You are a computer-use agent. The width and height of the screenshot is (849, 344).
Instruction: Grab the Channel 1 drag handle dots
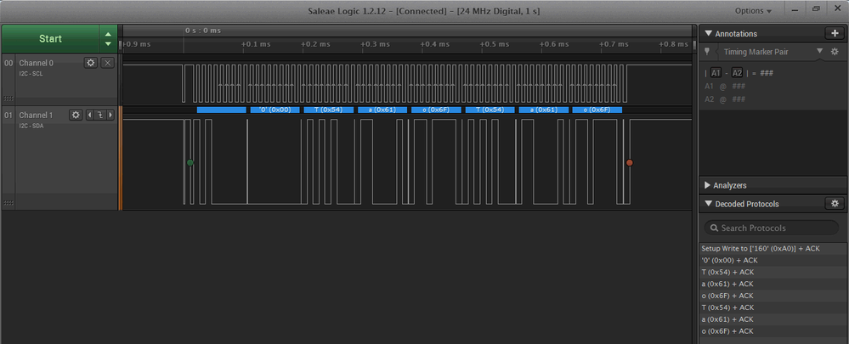(x=8, y=202)
